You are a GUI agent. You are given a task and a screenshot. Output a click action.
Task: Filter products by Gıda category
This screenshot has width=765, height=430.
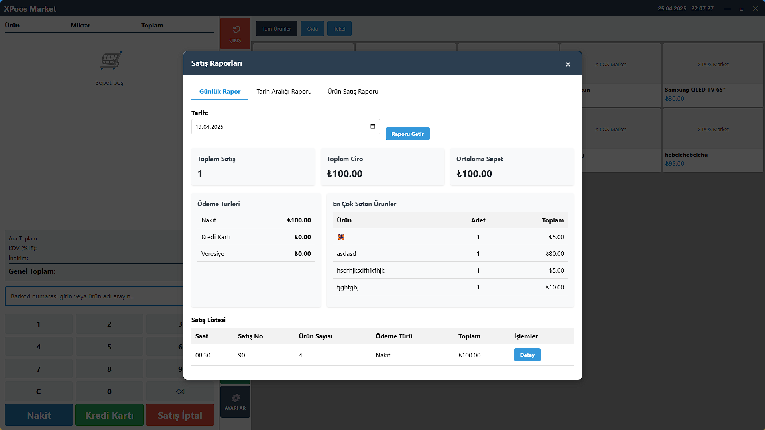[x=312, y=29]
